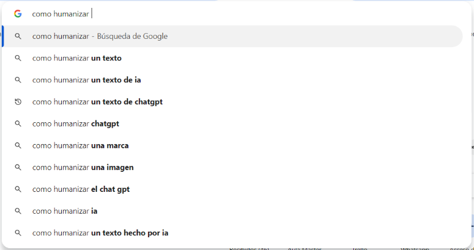This screenshot has width=474, height=250.
Task: Open suggestion 'como humanizar el chat gpt'
Action: tap(232, 189)
